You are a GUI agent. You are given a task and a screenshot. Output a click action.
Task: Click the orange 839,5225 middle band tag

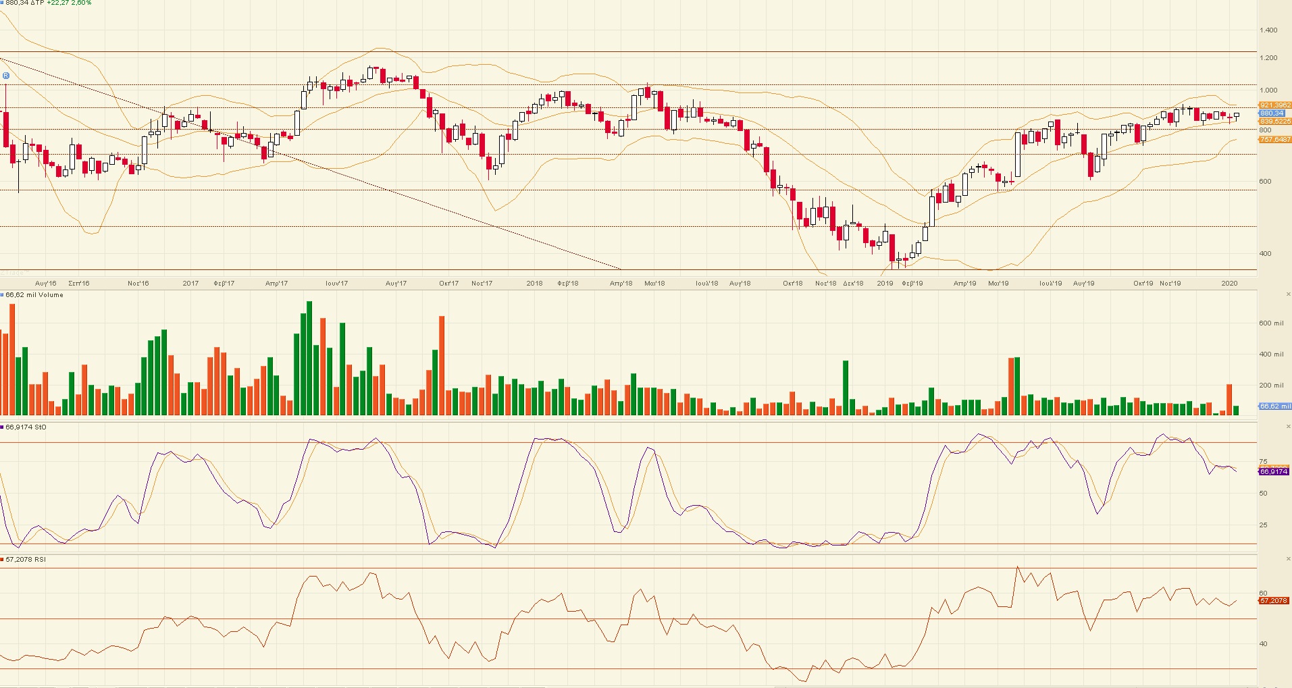(1275, 122)
